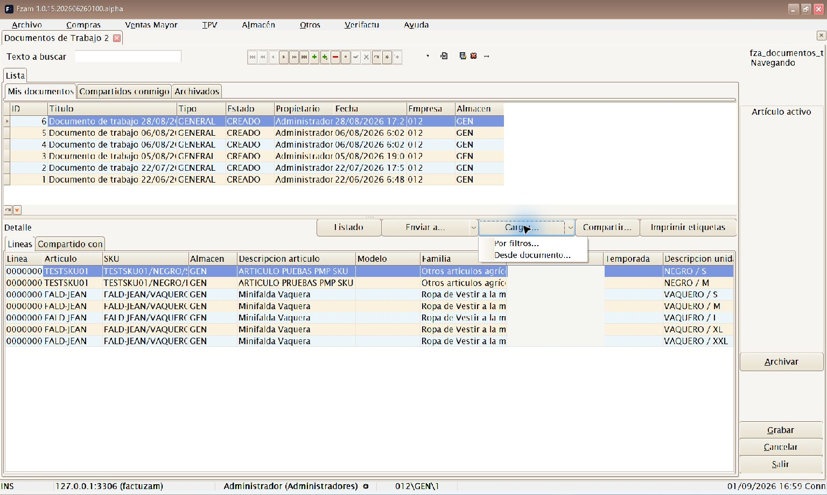Go to next record arrow
Screen dimensions: 827x495
(x=284, y=57)
